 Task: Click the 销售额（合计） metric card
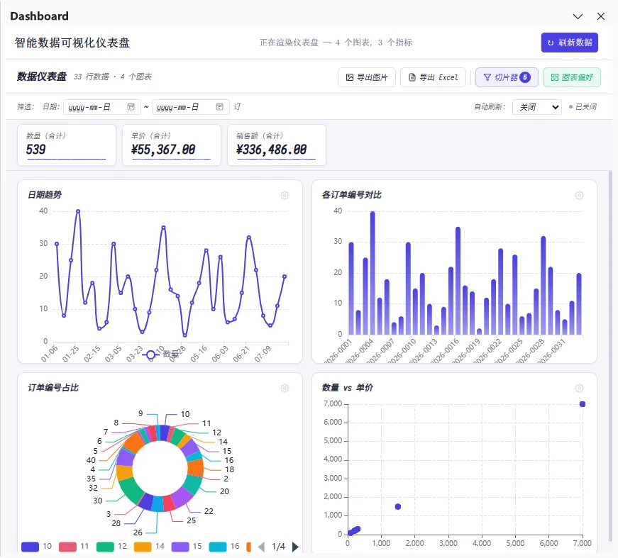click(x=276, y=145)
